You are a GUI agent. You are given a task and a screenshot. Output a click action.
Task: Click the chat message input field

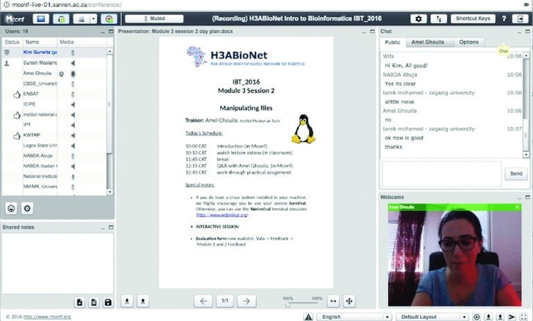tap(441, 173)
